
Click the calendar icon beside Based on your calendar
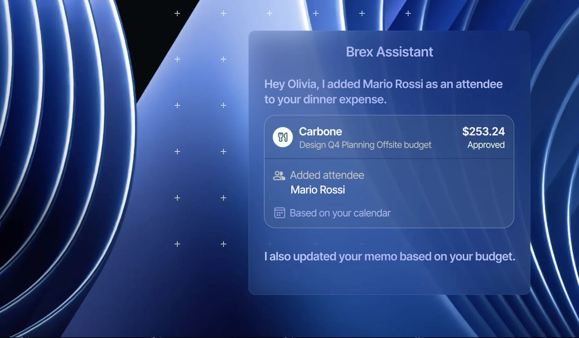pos(280,213)
